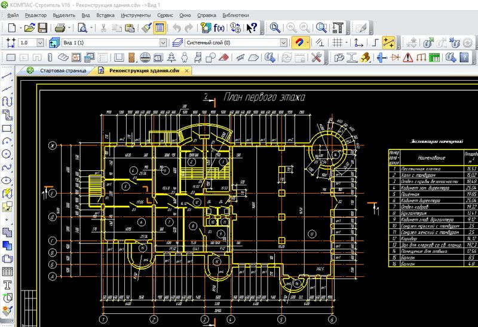Select the text tool T in left toolbar

[x=7, y=285]
